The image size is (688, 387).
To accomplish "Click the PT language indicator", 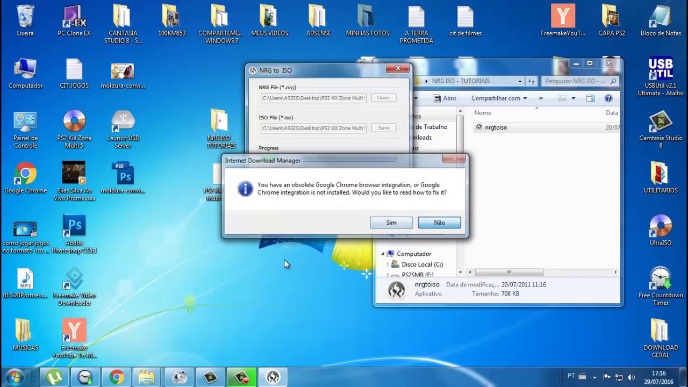I will coord(571,376).
